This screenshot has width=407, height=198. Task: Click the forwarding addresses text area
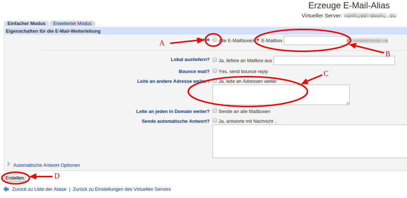[281, 95]
